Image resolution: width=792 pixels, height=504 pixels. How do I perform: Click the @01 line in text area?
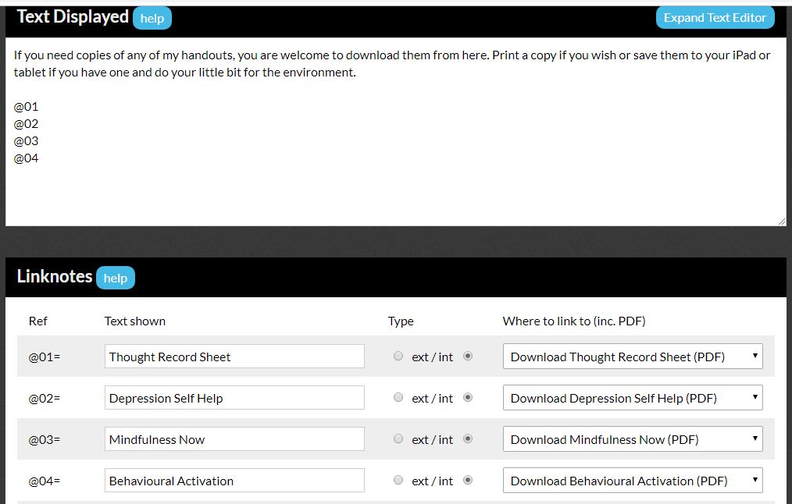[27, 107]
